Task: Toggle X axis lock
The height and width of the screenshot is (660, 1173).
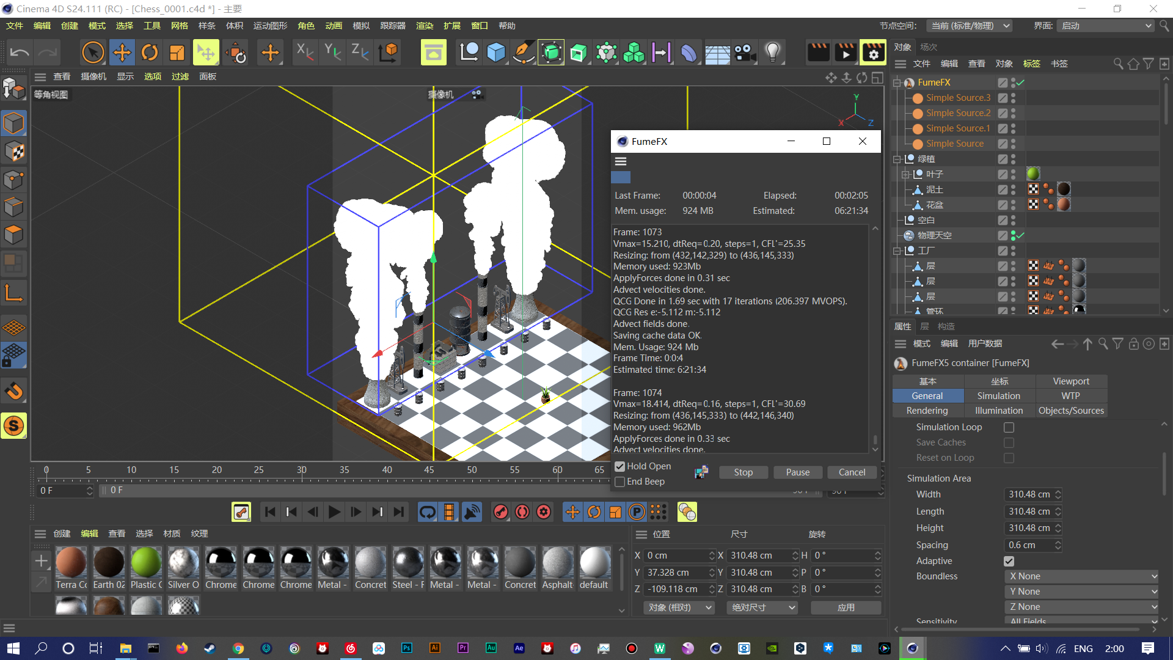Action: point(304,53)
